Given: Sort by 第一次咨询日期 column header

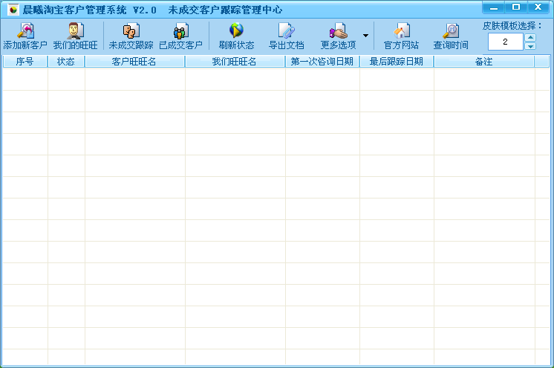Looking at the screenshot, I should 322,62.
